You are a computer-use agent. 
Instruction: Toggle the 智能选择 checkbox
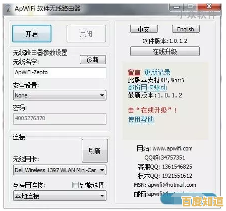coord(75,185)
